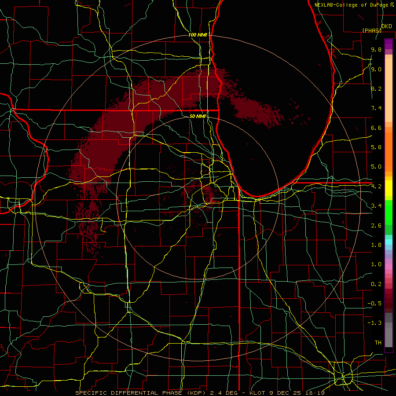
Task: Pick the cyan swatch near 1.8
Action: click(389, 242)
